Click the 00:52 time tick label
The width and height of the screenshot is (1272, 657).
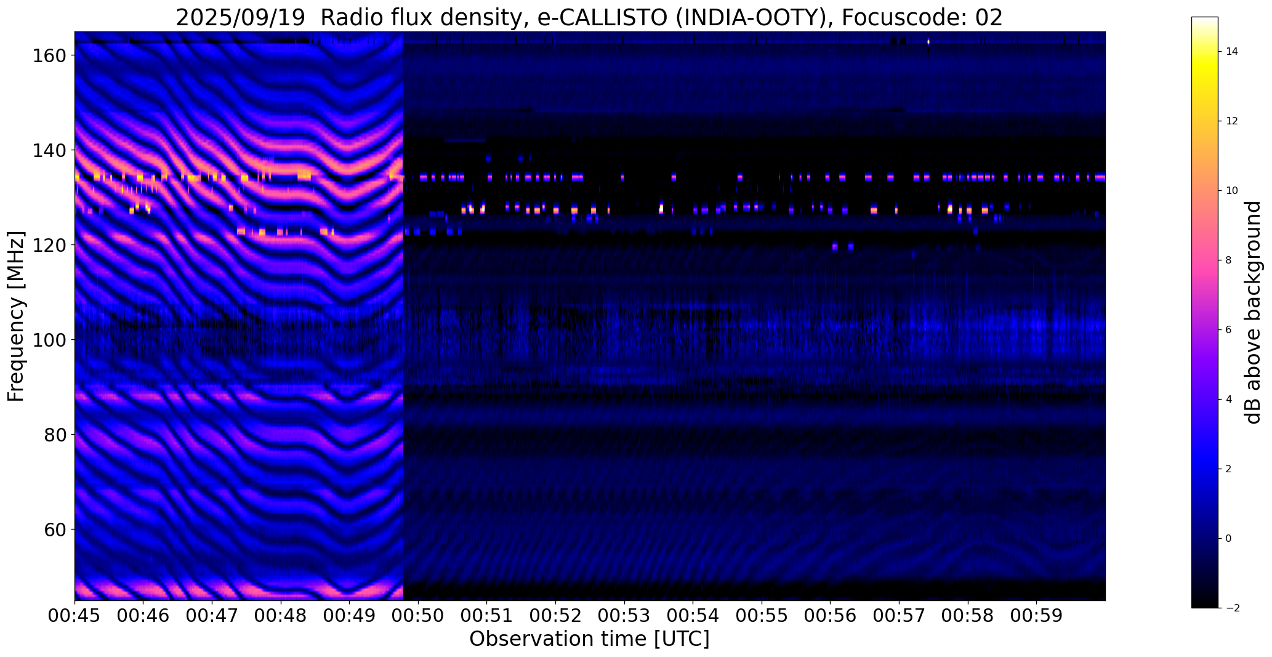556,616
